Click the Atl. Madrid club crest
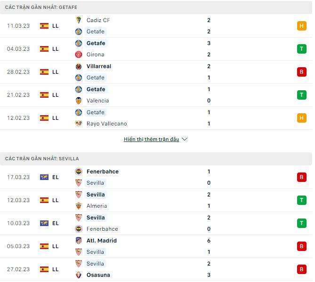This screenshot has width=315, height=282. (x=79, y=241)
